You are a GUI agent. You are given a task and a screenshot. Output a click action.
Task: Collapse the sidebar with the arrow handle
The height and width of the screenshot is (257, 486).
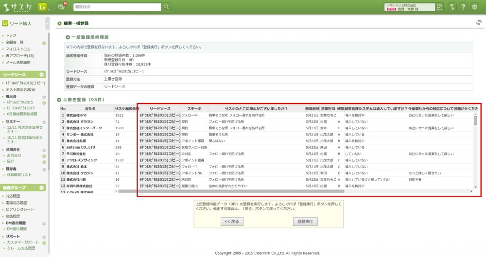(48, 23)
